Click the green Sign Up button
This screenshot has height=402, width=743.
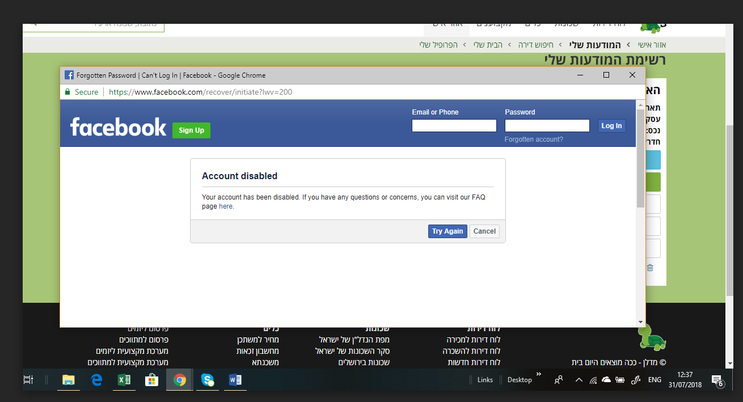[x=191, y=130]
